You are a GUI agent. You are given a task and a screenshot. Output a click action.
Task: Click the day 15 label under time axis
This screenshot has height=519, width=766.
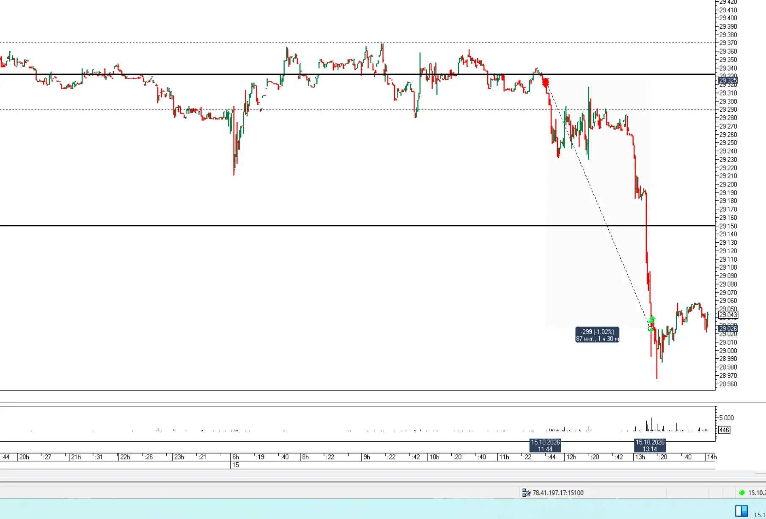[x=236, y=465]
